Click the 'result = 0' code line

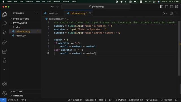tap(61, 40)
